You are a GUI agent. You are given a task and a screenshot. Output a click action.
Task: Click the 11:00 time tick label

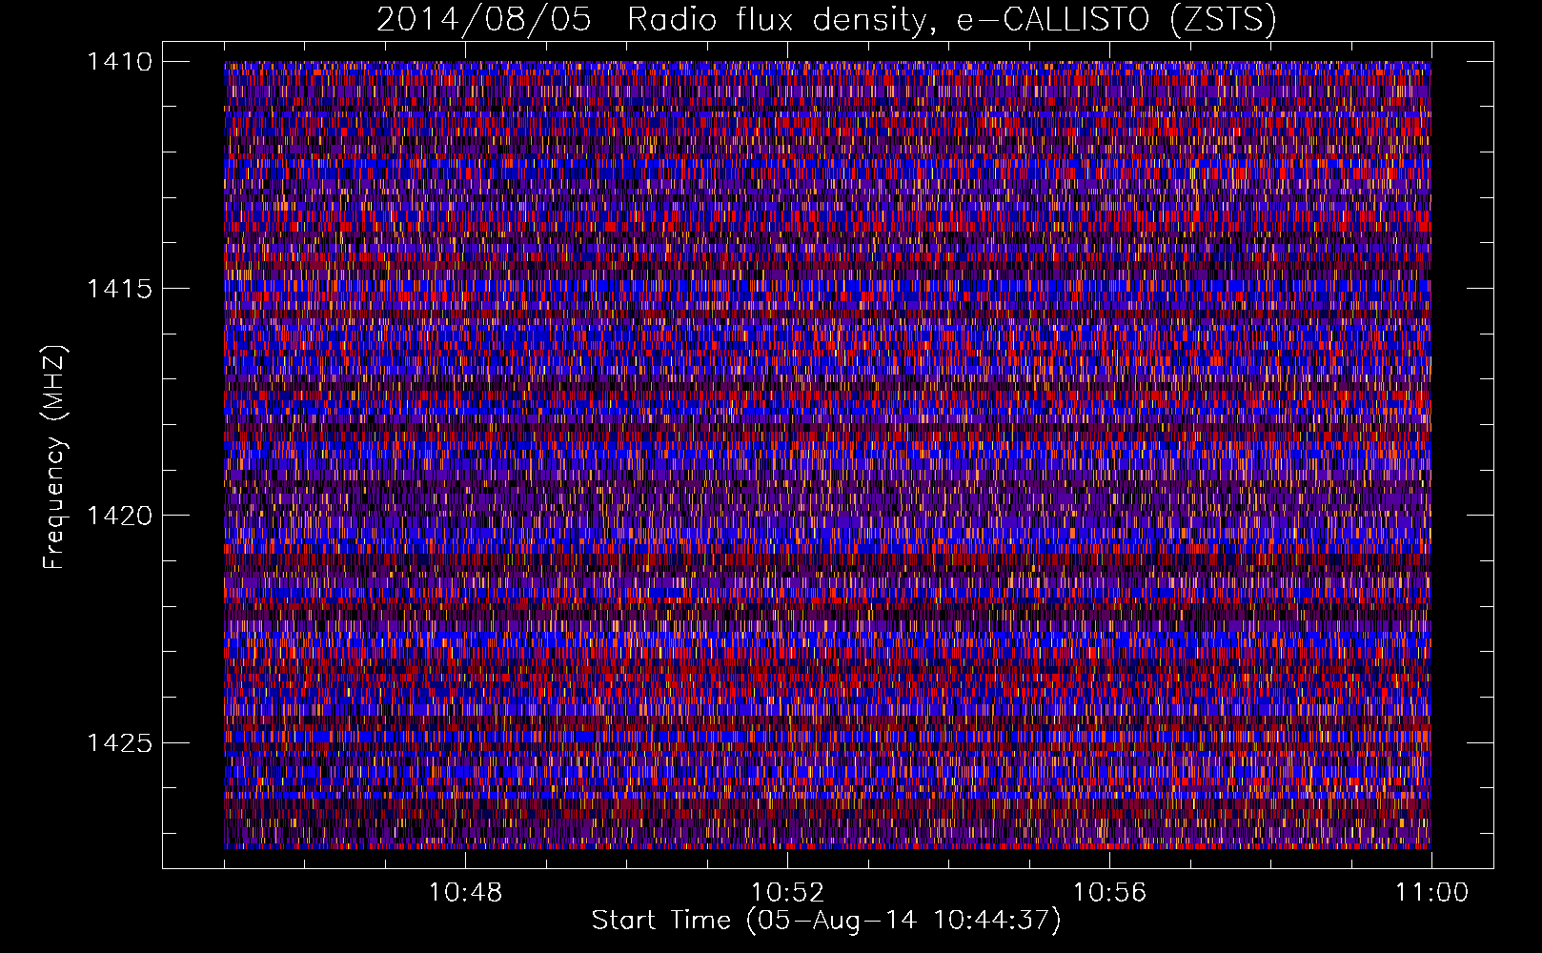(x=1431, y=893)
